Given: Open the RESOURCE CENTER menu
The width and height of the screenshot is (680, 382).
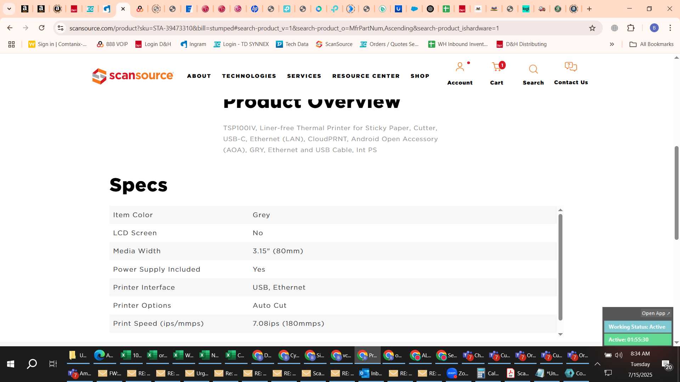Looking at the screenshot, I should (366, 76).
